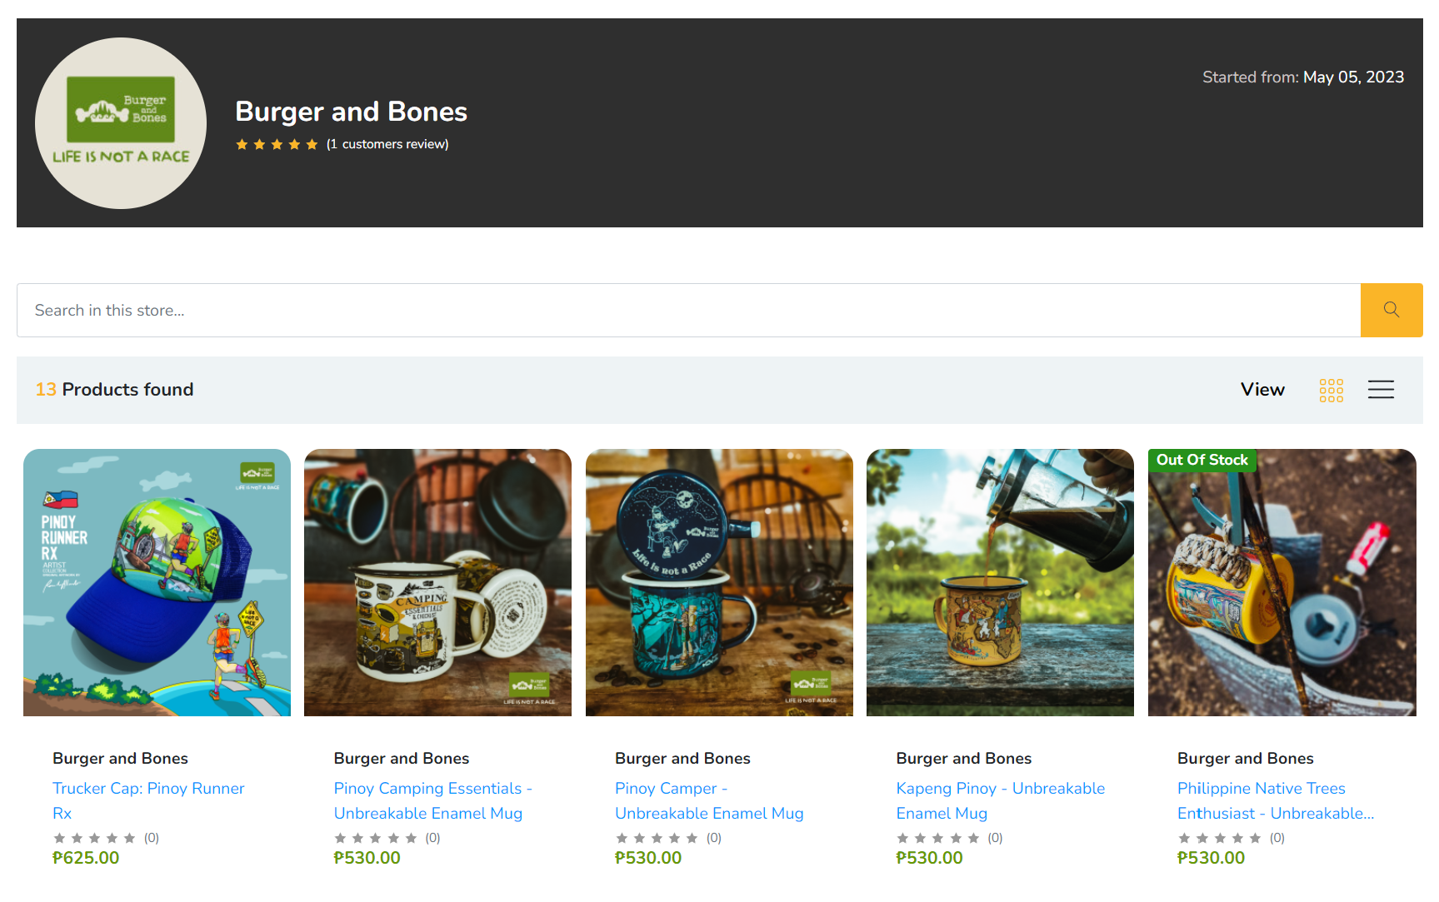The image size is (1439, 902).
Task: Click vendor name above Pinoy Camper product
Action: click(x=682, y=758)
